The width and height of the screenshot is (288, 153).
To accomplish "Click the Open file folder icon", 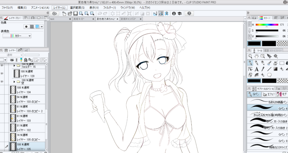I will click(70, 13).
